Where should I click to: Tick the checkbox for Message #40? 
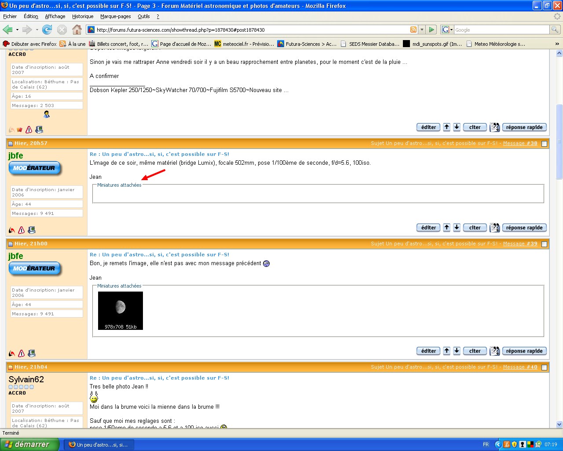click(x=544, y=367)
